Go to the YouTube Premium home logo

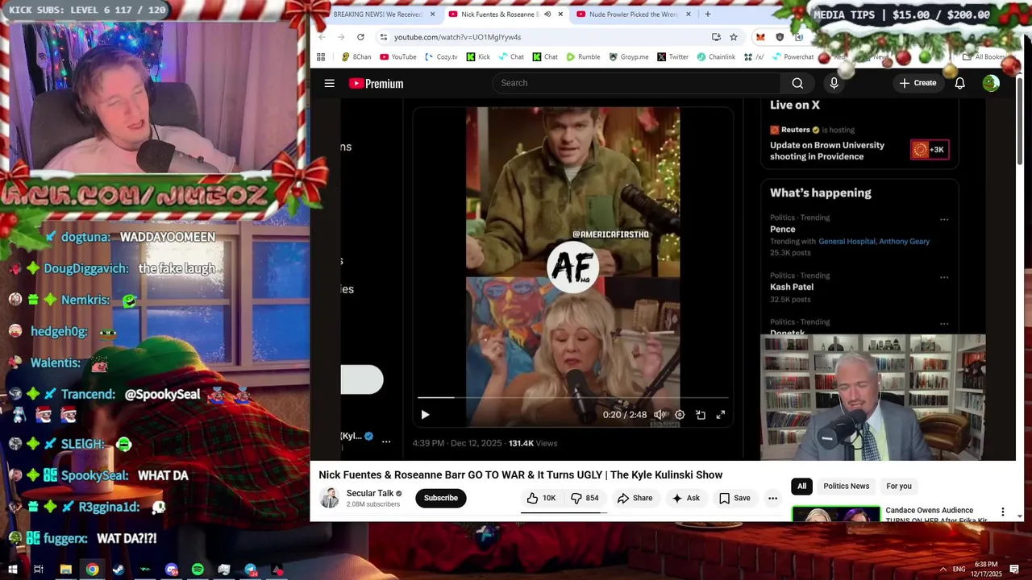(376, 83)
